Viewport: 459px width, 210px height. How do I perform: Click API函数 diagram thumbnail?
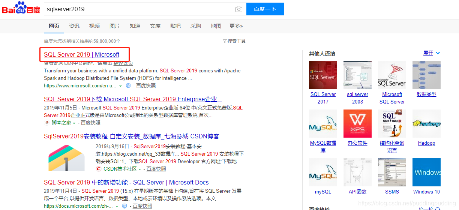tap(357, 172)
